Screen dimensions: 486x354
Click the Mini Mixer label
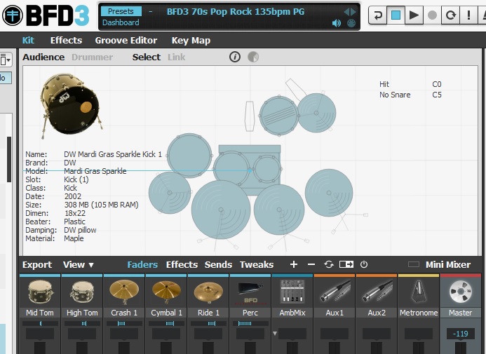pos(448,265)
